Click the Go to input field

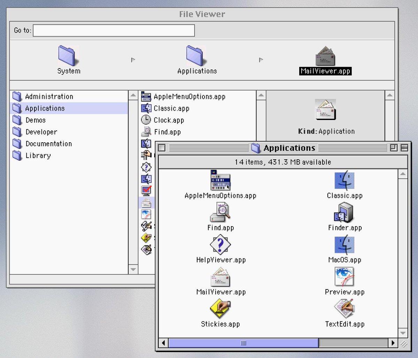pos(114,31)
